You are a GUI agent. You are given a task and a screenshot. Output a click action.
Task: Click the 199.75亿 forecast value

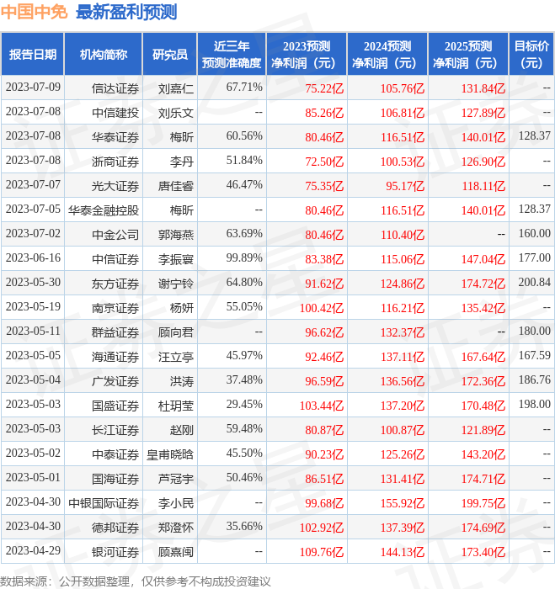[483, 503]
